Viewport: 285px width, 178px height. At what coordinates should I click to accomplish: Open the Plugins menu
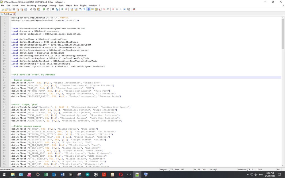coord(84,5)
